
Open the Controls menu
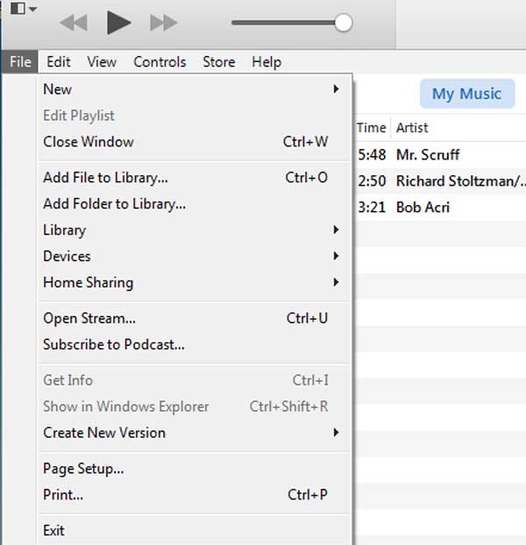[160, 62]
